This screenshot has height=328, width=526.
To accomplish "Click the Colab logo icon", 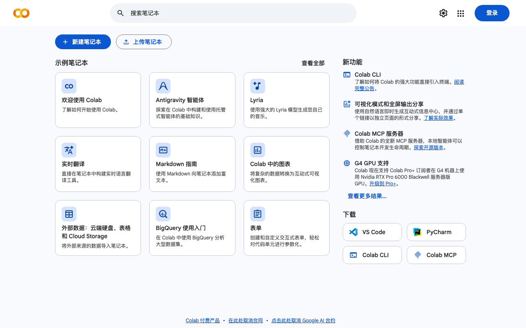I will (x=21, y=13).
